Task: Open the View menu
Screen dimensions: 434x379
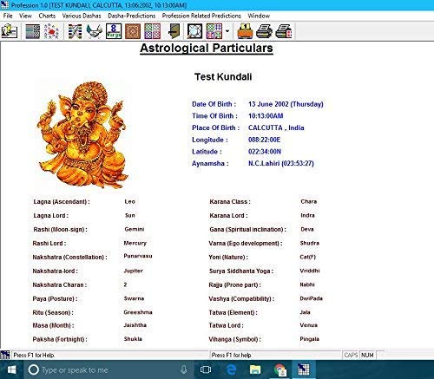Action: 25,16
